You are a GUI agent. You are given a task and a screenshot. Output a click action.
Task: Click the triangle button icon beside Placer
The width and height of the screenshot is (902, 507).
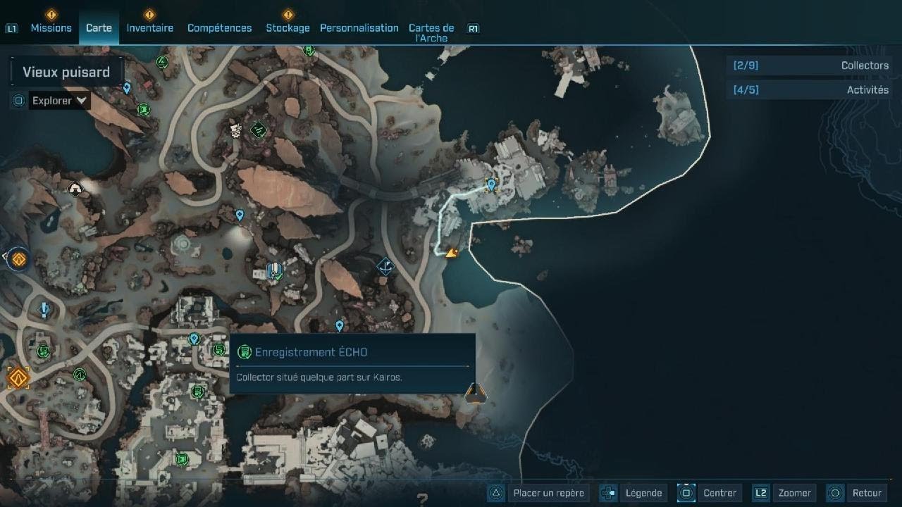497,493
